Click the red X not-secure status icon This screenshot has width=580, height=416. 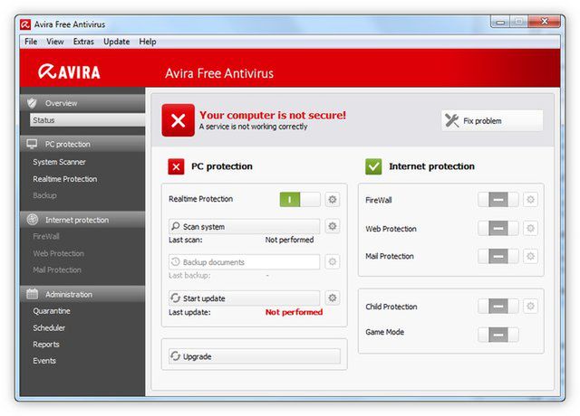[x=178, y=120]
